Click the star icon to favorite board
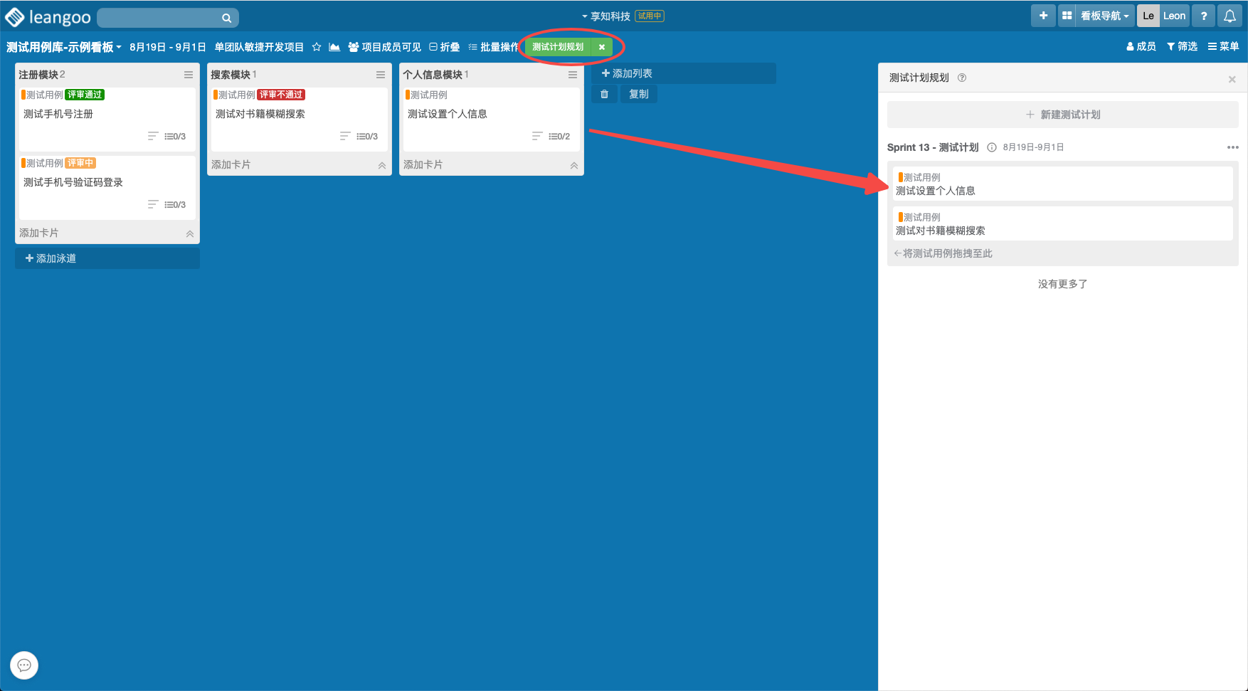 click(x=317, y=47)
